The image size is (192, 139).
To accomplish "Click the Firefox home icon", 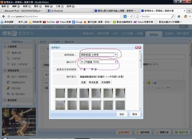I will [179, 16].
